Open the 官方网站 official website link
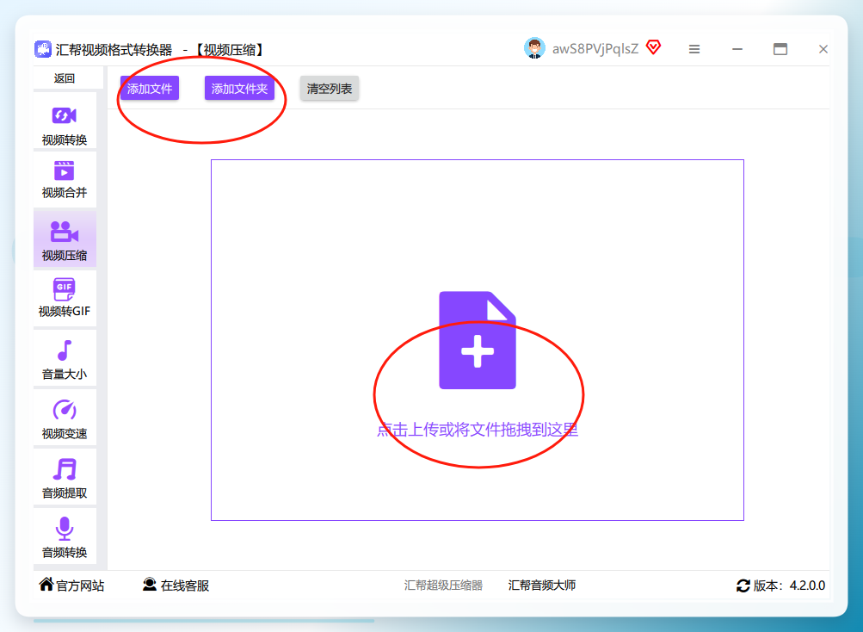Image resolution: width=863 pixels, height=632 pixels. coord(71,586)
